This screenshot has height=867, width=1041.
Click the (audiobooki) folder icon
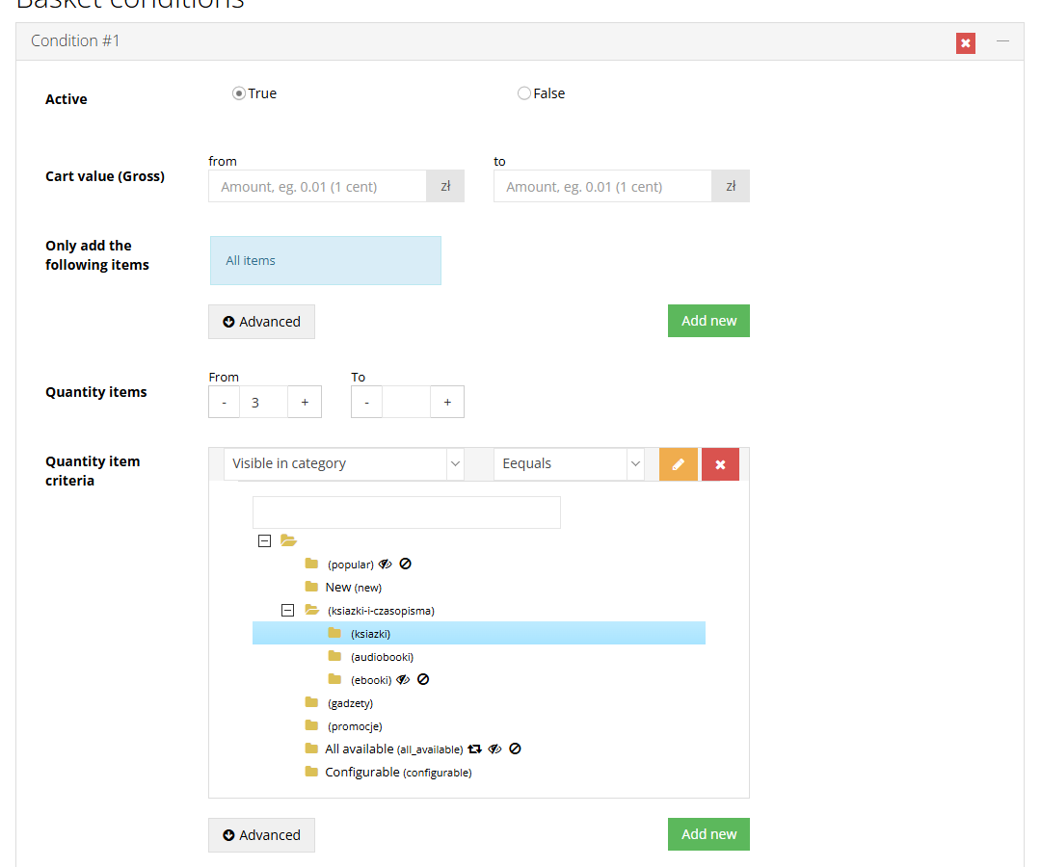coord(334,657)
